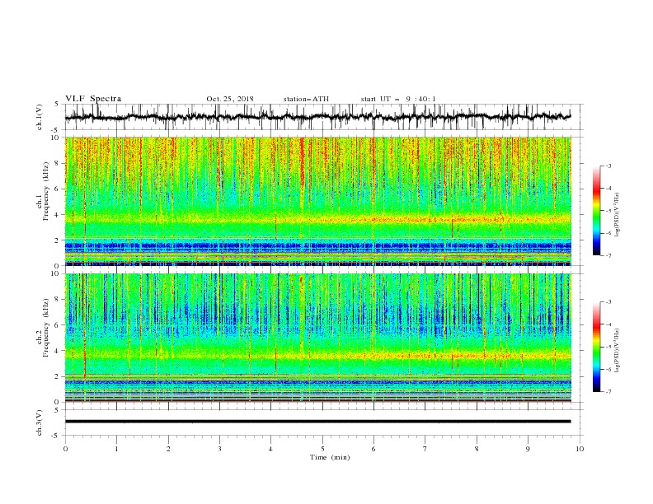Click the "-3" label on ch.1 color bar

click(x=608, y=166)
